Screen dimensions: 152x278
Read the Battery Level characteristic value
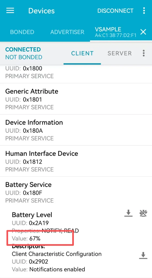128,213
